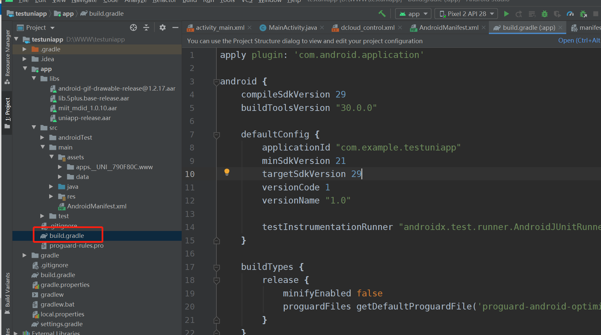
Task: Close the AndroidManifest.xml tab
Action: (x=484, y=28)
